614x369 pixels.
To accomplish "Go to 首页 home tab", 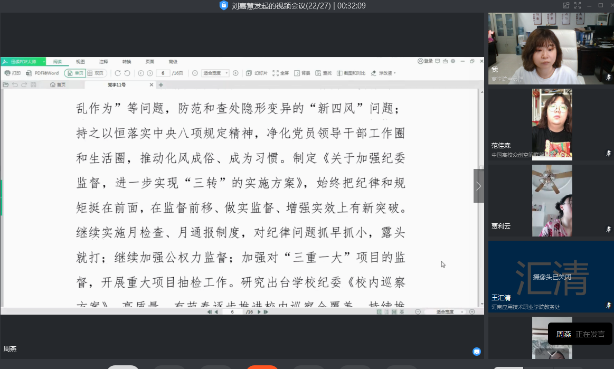I will coord(58,85).
